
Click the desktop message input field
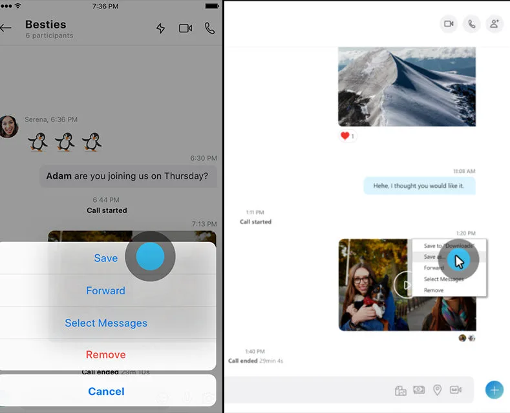tap(348, 390)
